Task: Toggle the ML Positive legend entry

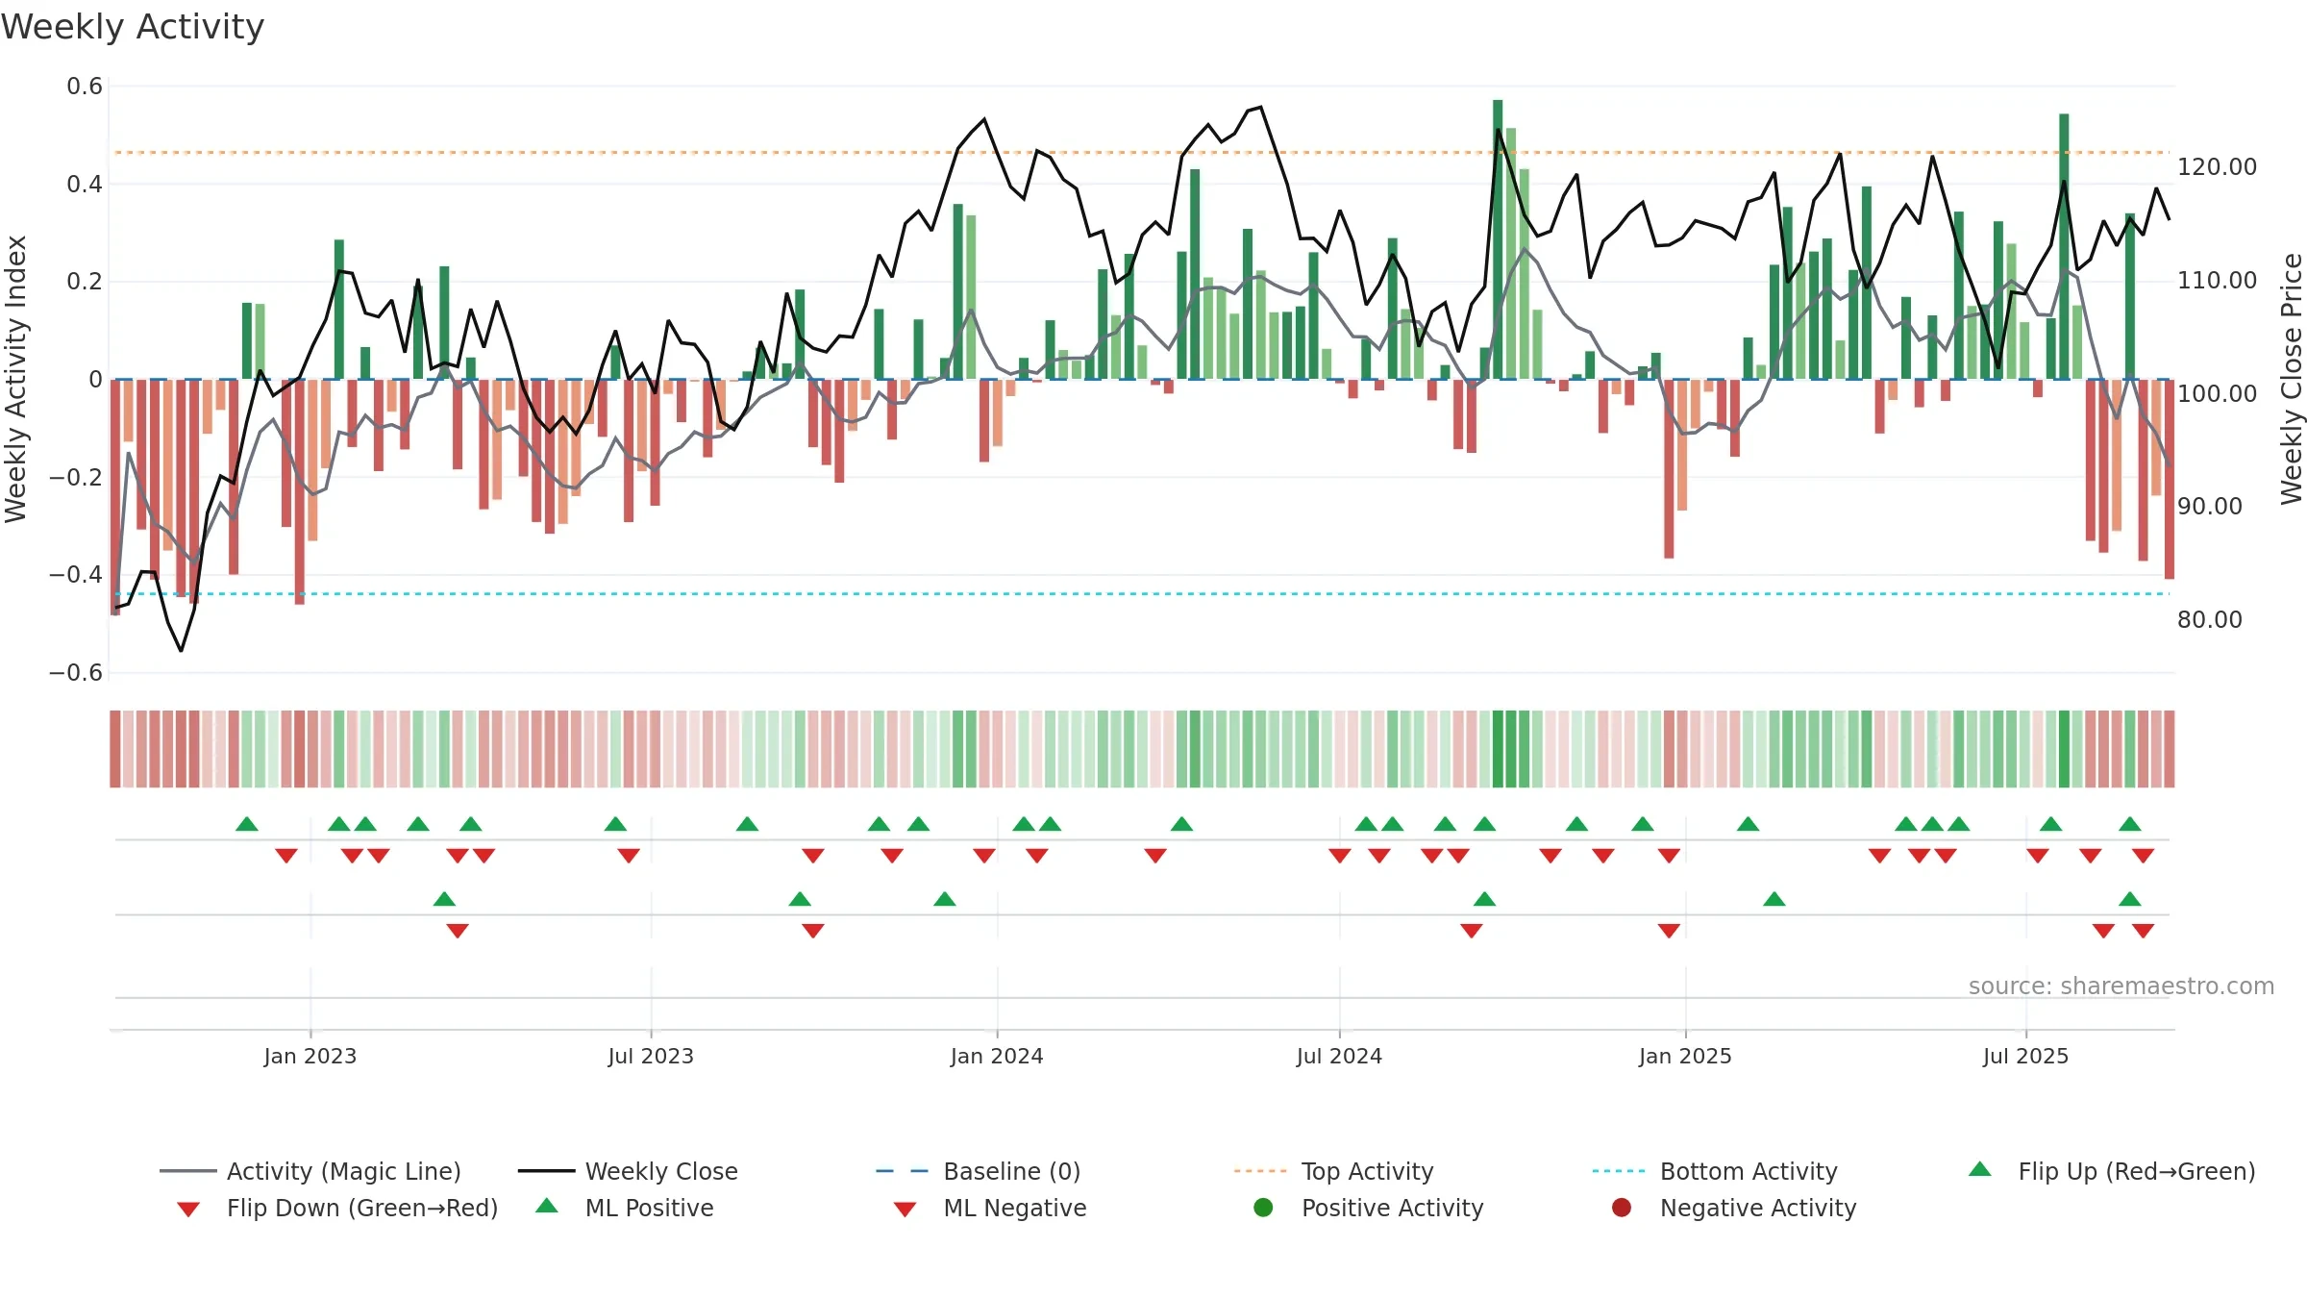Action: tap(625, 1208)
